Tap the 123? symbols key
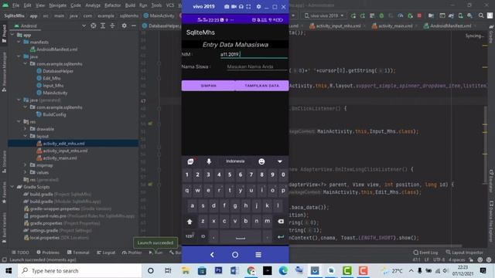495x278 pixels. point(189,236)
